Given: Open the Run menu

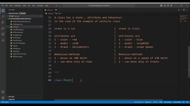Looking at the screenshot, I should tap(34, 6).
